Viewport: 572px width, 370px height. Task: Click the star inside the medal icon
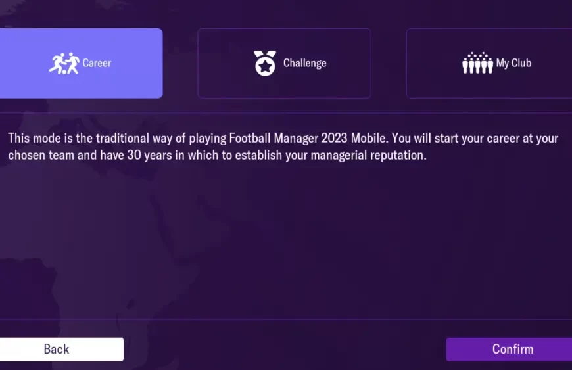[x=265, y=66]
